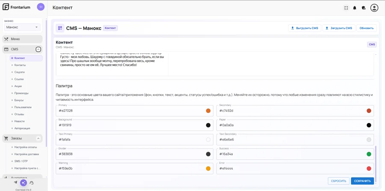
Task: Open Text Secondary gray color swatch
Action: point(369,140)
